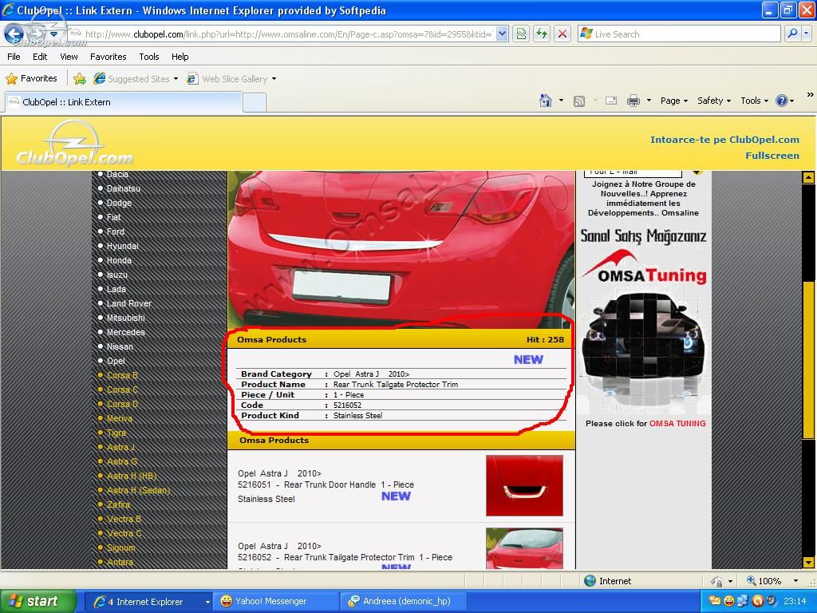The height and width of the screenshot is (613, 817).
Task: Click the Compatibility View icon
Action: [x=521, y=34]
